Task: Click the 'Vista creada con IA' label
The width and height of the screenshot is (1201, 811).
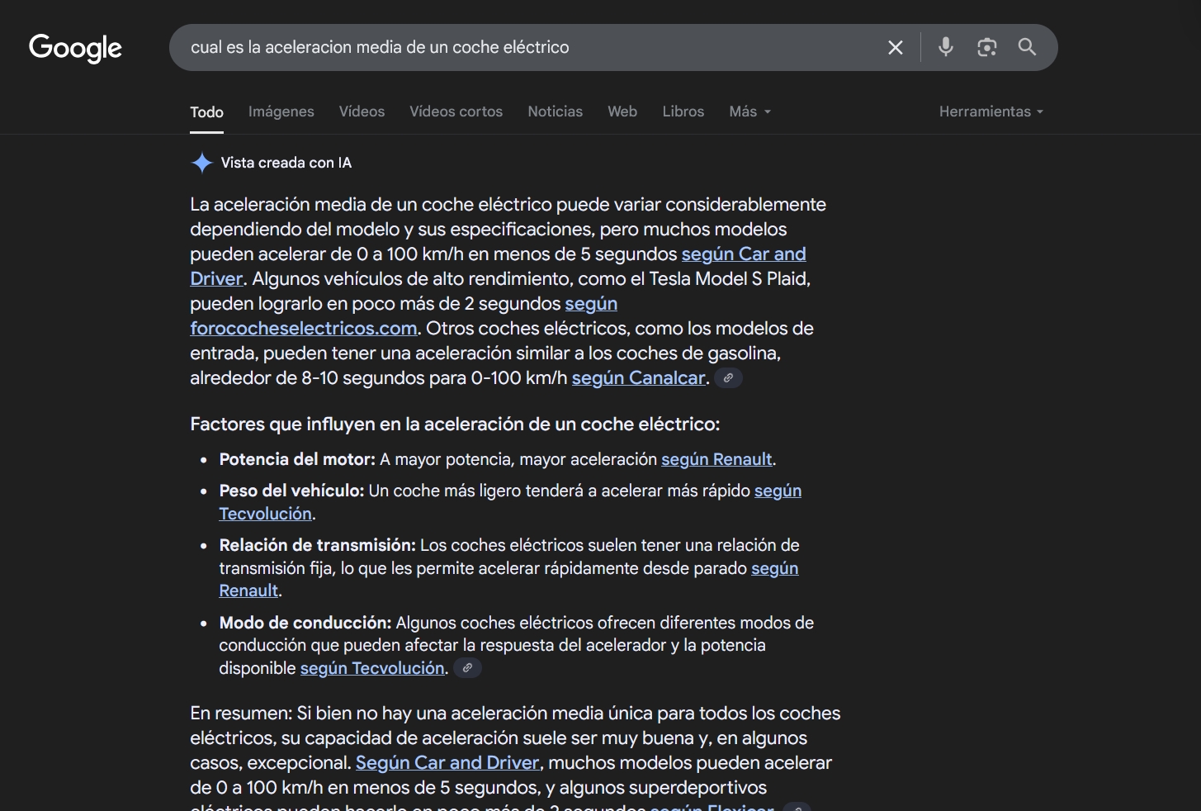Action: 286,163
